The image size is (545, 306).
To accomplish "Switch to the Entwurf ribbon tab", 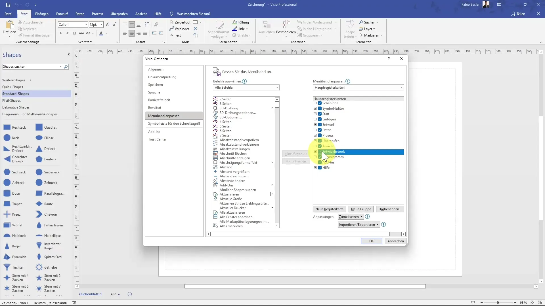I will (62, 14).
